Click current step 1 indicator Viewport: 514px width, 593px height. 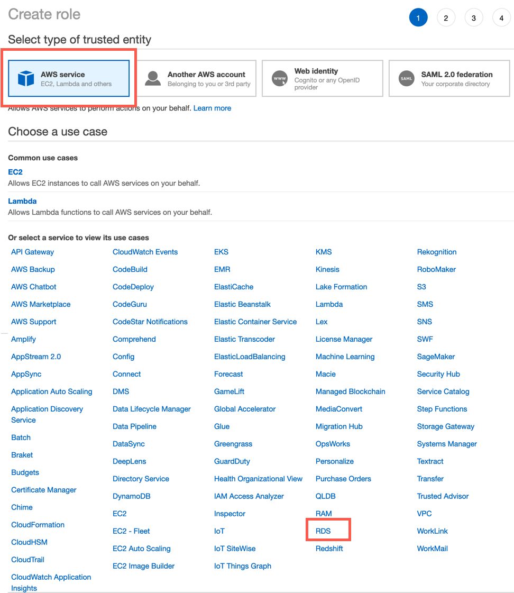pos(418,18)
